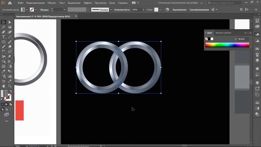The image size is (261, 147).
Task: Click Непрозрачность opacity label
Action: (x=122, y=10)
